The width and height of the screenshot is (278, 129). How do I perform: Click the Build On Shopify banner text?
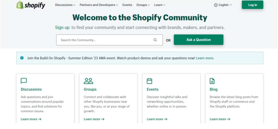coord(111,58)
